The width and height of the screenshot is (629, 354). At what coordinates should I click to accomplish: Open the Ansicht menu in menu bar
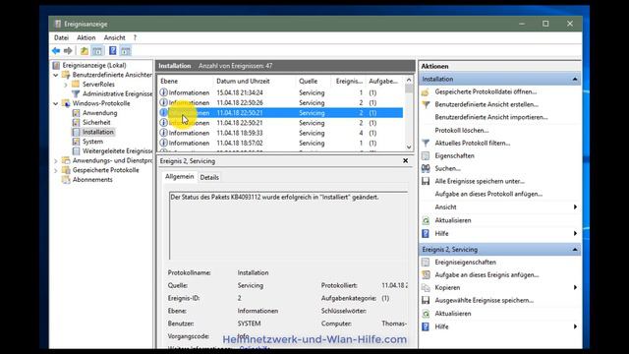click(114, 37)
